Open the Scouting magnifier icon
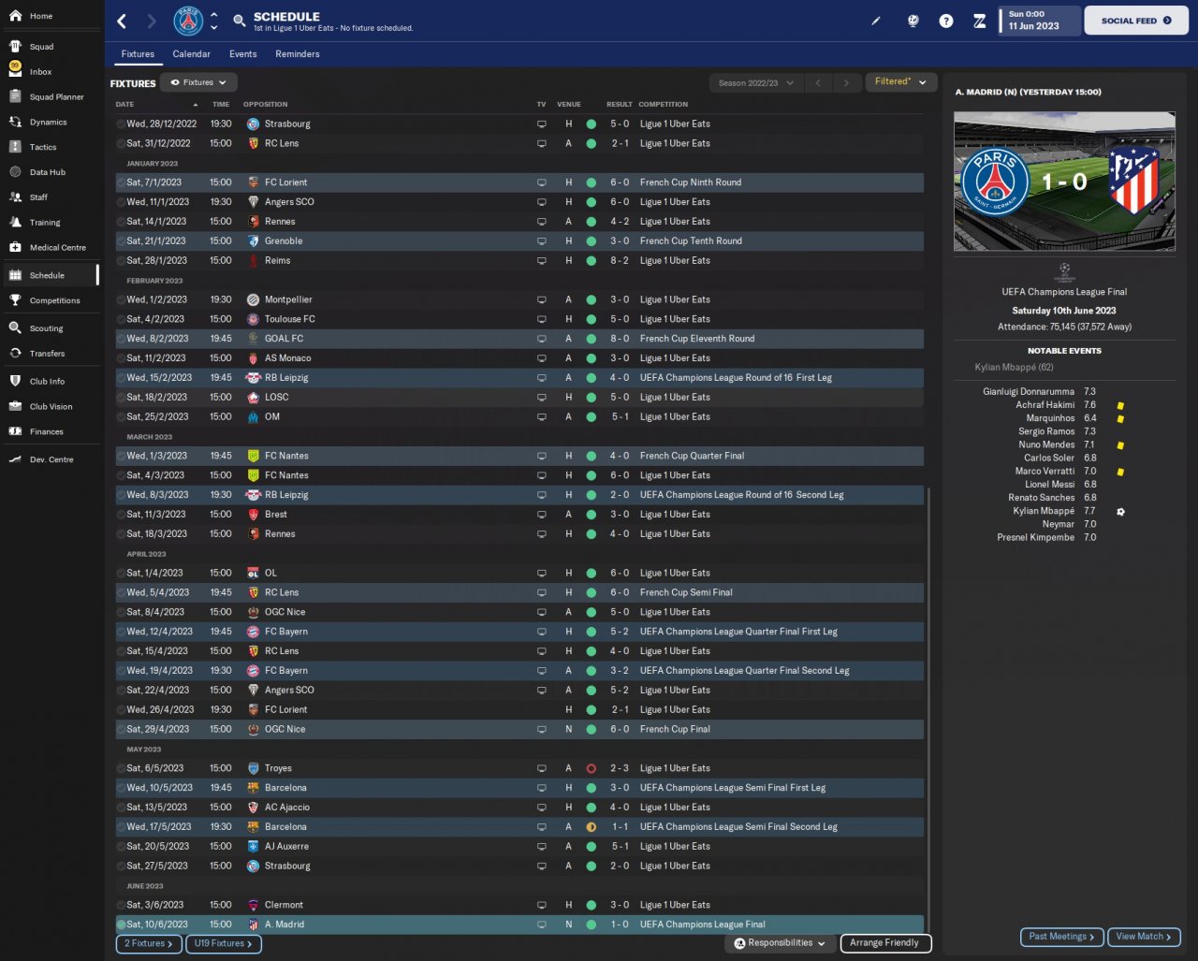This screenshot has width=1198, height=961. (15, 328)
